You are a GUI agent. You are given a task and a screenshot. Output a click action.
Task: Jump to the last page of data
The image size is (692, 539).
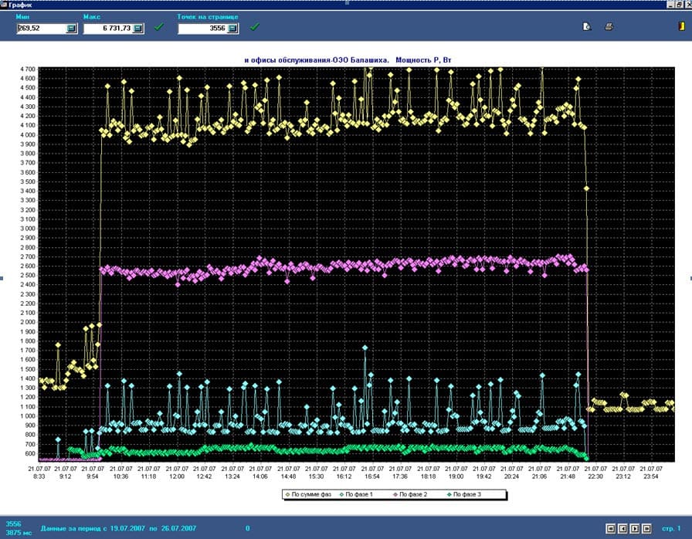[x=646, y=528]
